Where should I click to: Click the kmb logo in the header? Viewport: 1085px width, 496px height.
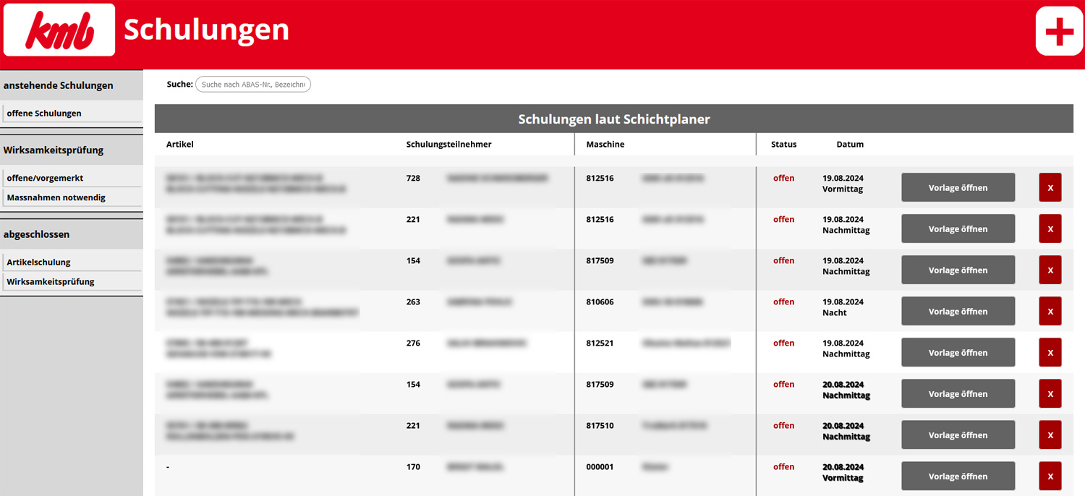(58, 30)
